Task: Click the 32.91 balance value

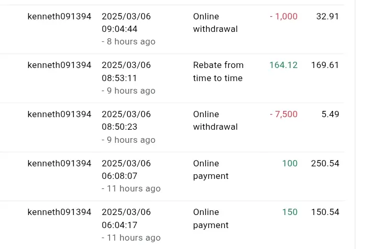Action: 327,16
